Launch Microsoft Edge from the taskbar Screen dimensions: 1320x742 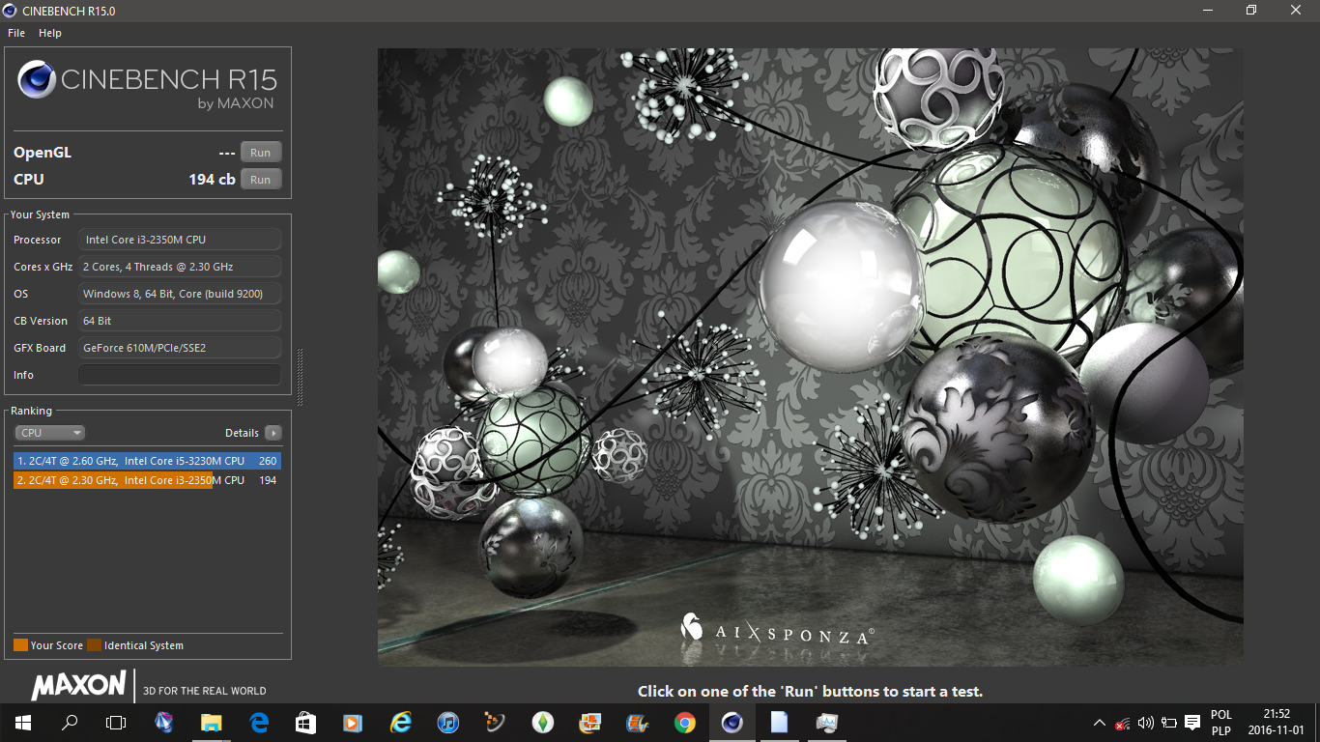pos(258,723)
